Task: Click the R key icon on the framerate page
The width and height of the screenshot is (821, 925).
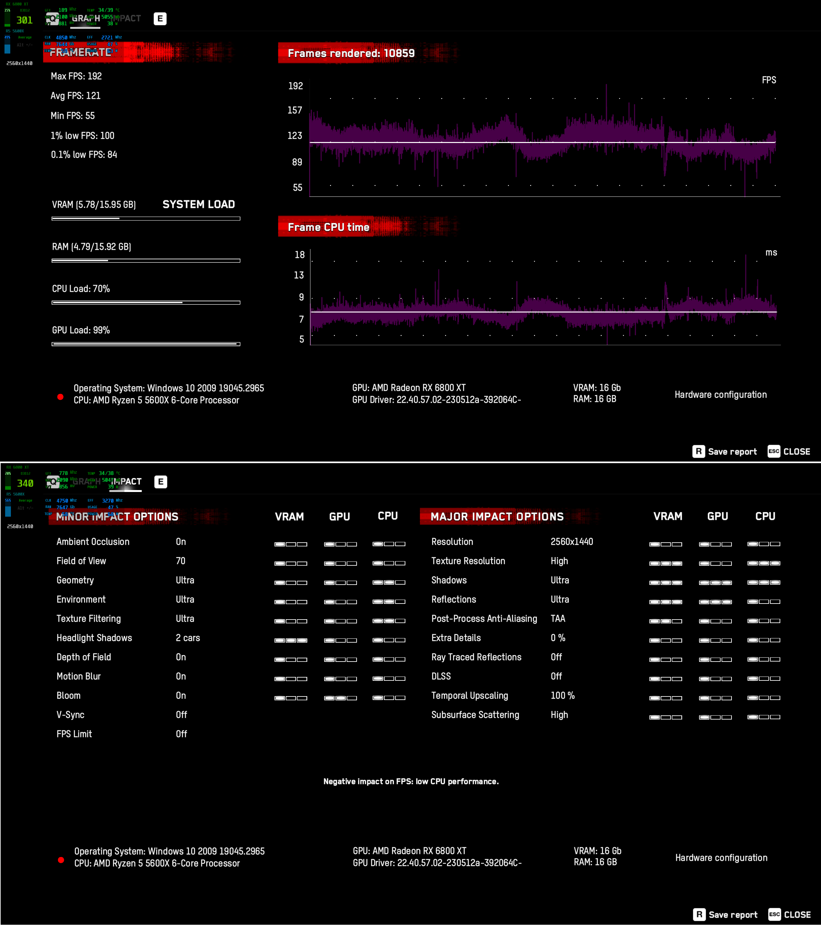Action: click(698, 452)
